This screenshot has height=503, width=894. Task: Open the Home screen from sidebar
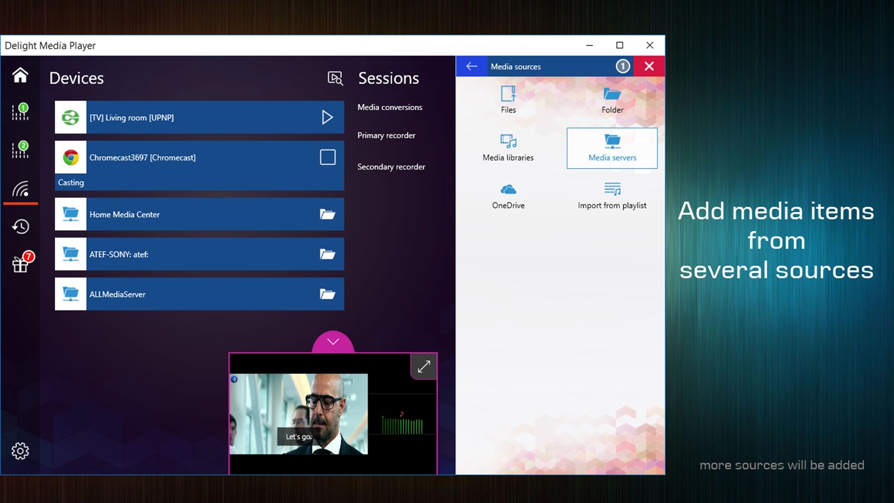tap(20, 75)
